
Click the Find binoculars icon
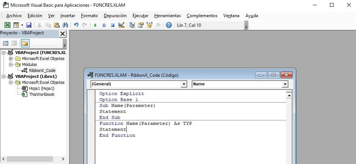[x=65, y=25]
